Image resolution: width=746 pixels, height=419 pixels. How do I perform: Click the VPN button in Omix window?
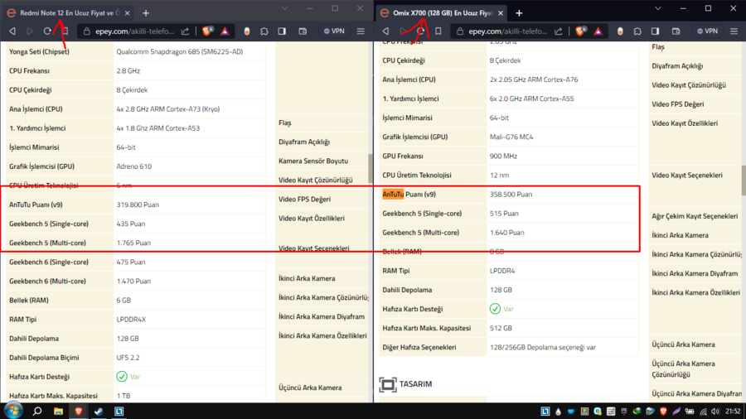[708, 31]
